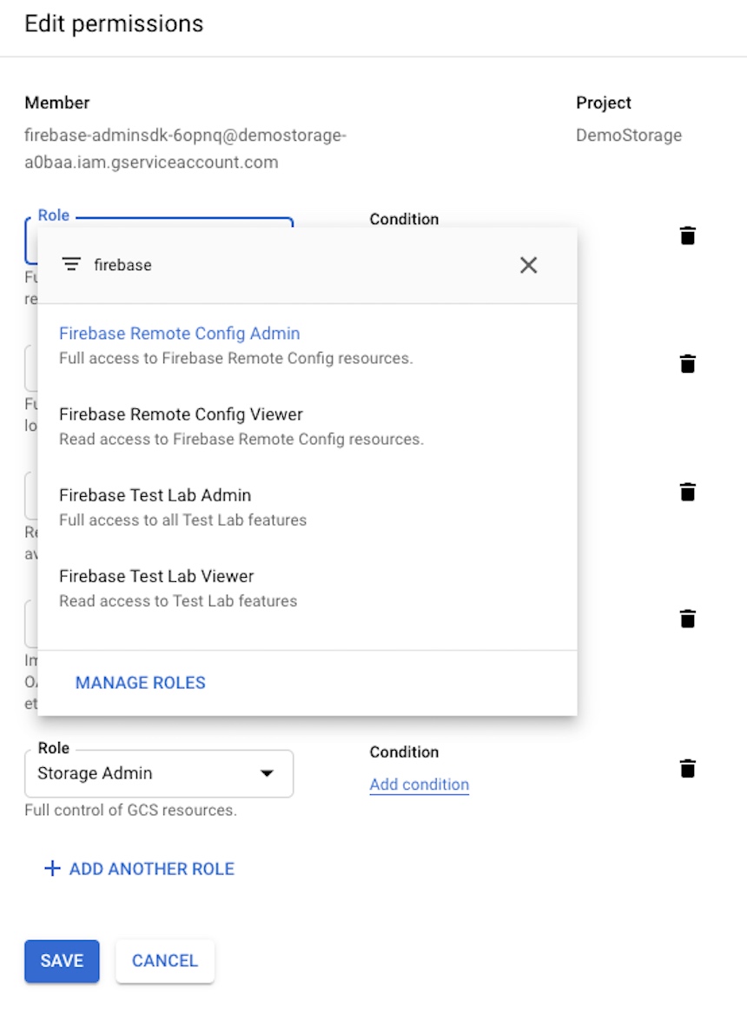Click ADD ANOTHER ROLE
747x1020 pixels.
coord(152,869)
